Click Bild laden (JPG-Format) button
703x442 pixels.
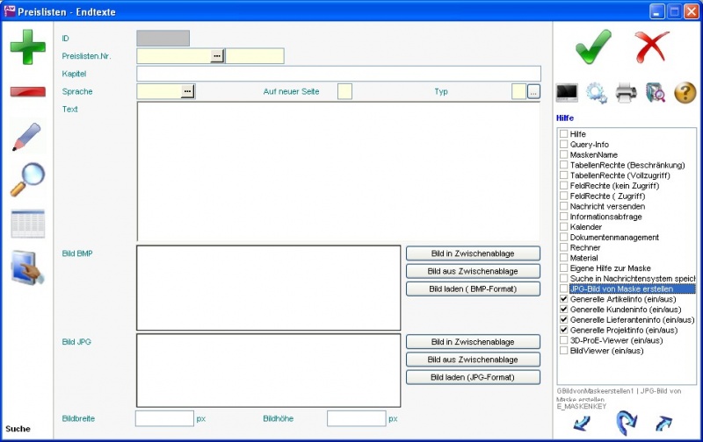tap(473, 377)
